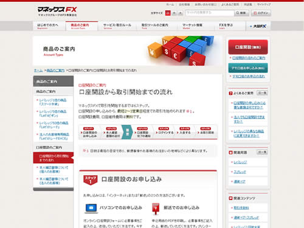Open the 会社情報 link in top bar
Image resolution: width=304 pixels, height=228 pixels.
click(x=184, y=4)
